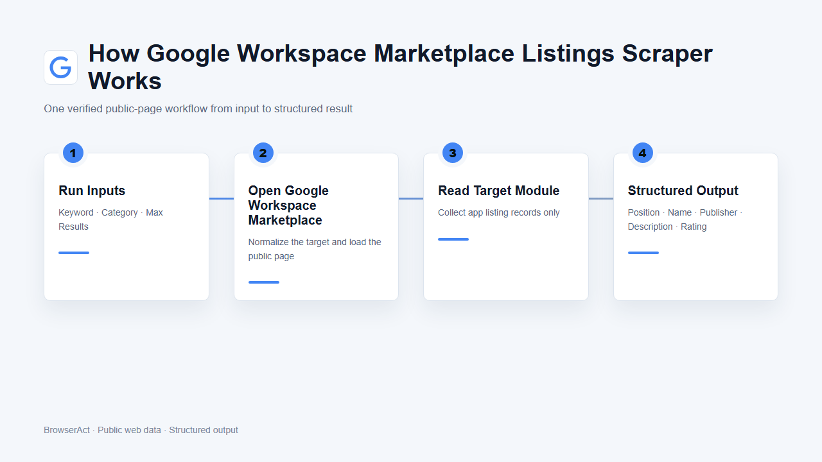822x462 pixels.
Task: Click the step 2 number badge
Action: 263,153
